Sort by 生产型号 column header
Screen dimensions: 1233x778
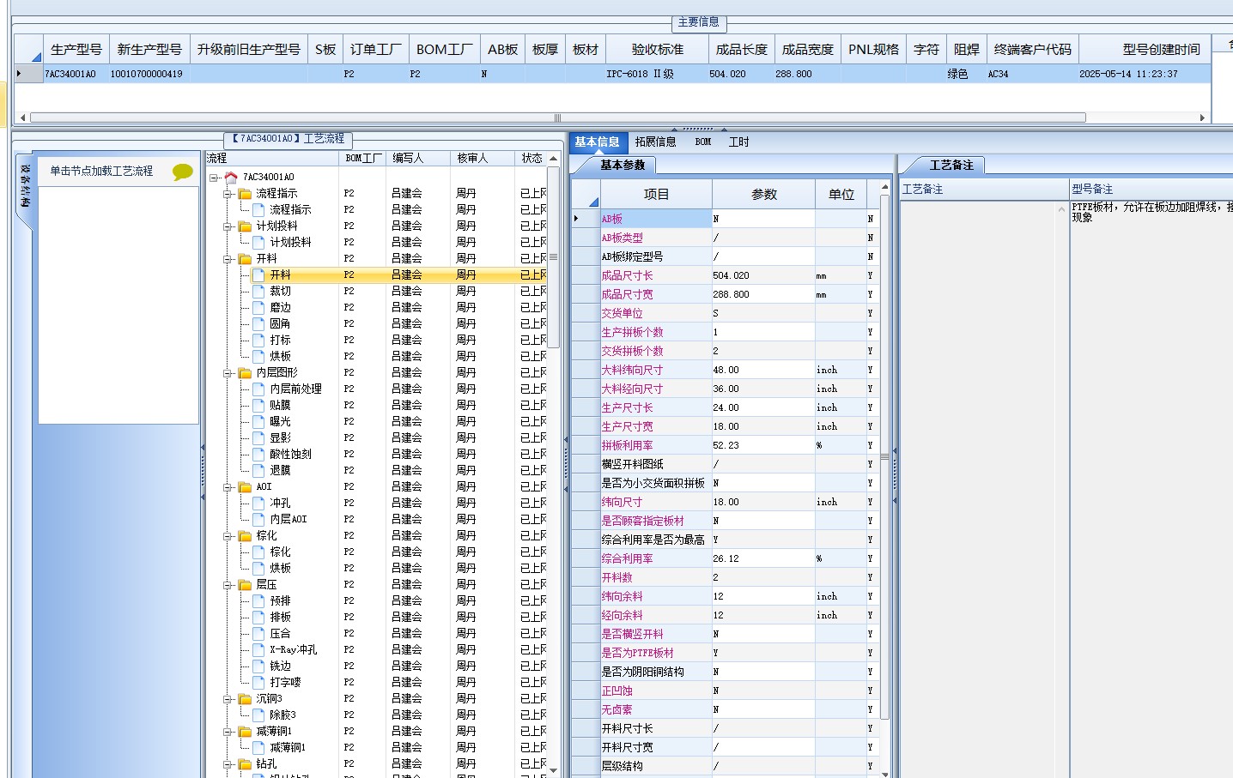coord(76,50)
